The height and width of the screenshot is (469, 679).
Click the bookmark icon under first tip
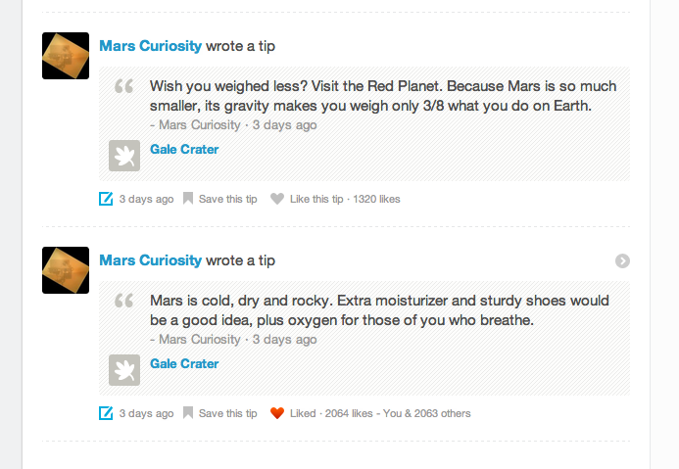pos(188,199)
